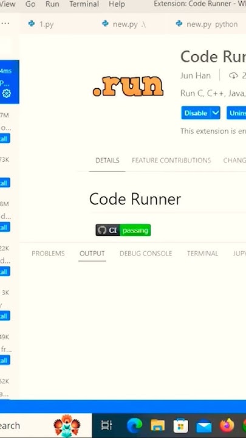Open the PROBLEMS panel tab
This screenshot has height=438, width=246.
click(48, 253)
